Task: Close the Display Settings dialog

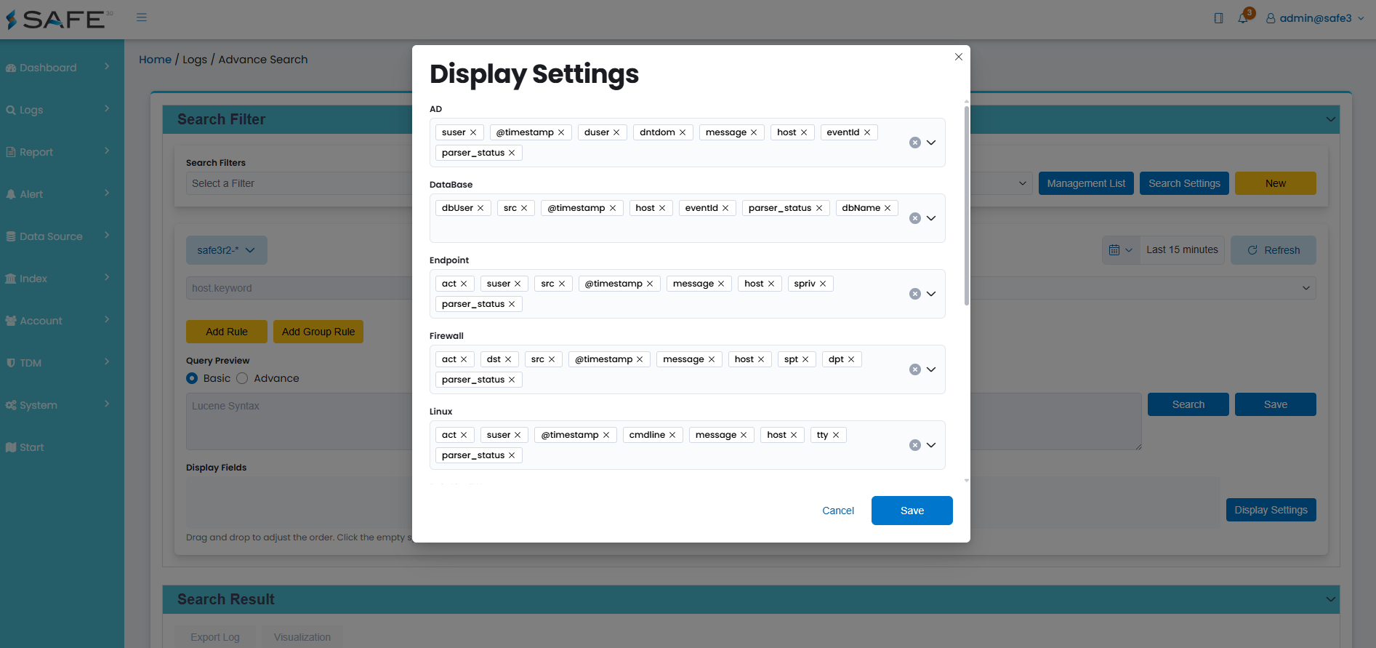Action: (959, 57)
